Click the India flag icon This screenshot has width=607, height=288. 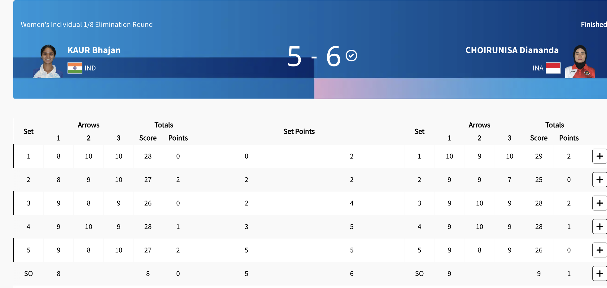[75, 68]
